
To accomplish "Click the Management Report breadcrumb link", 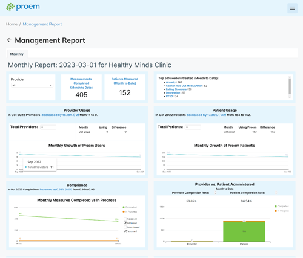I will [42, 24].
